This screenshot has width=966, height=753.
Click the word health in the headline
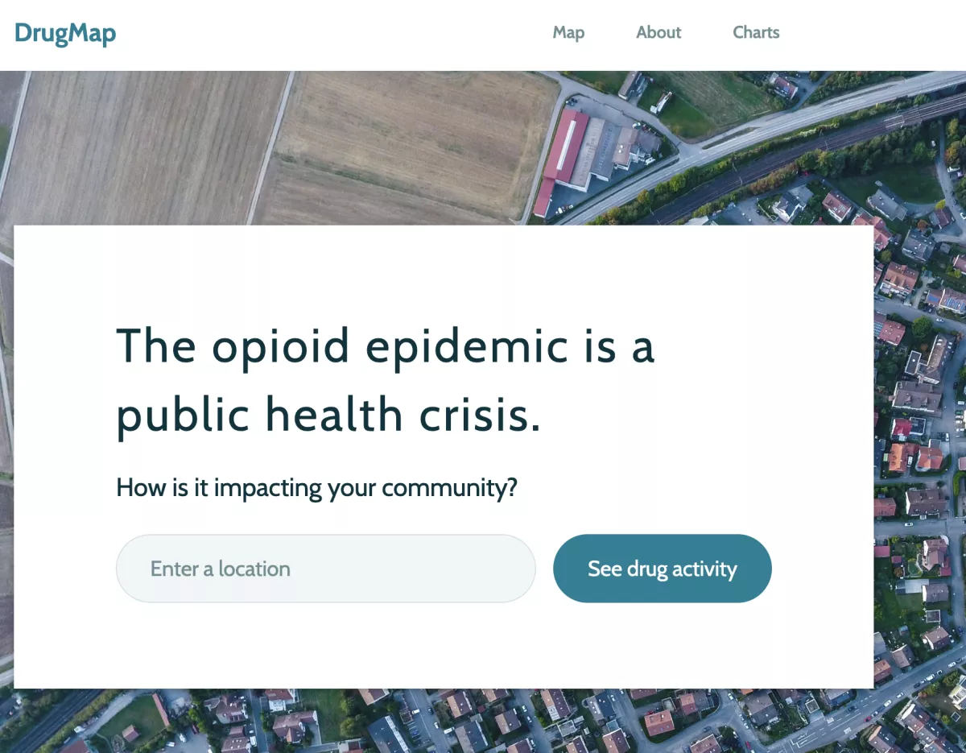(x=334, y=415)
